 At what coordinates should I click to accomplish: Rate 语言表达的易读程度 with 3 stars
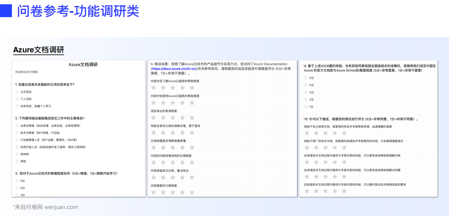[173, 117]
